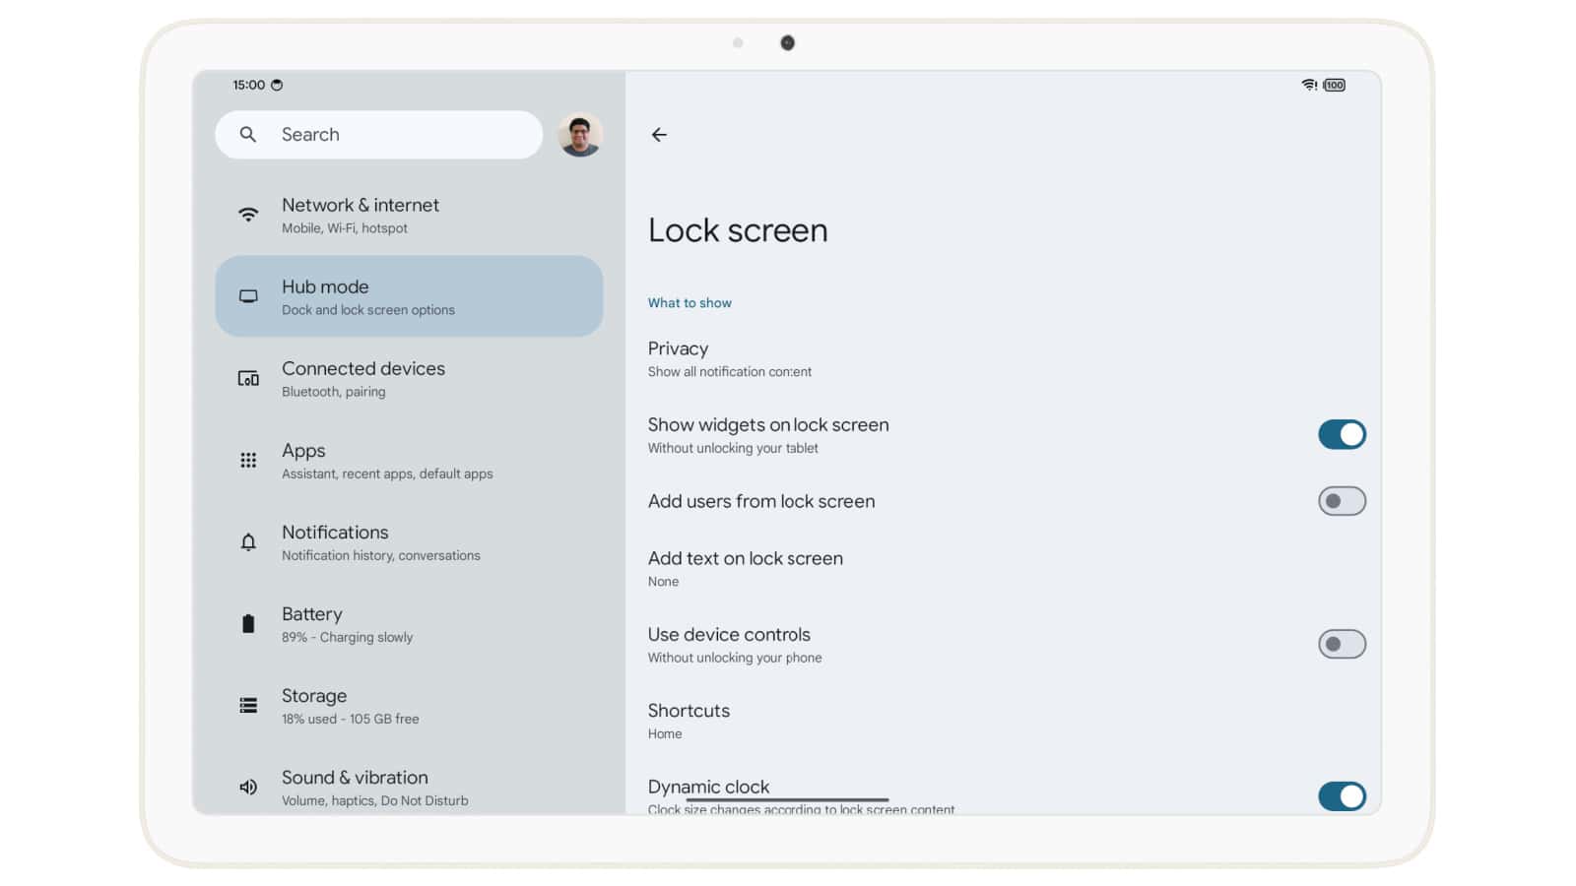Click the battery status indicator
Viewport: 1576px width, 886px height.
click(x=1333, y=86)
